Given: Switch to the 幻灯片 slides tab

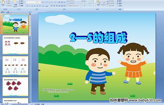Looking at the screenshot, I should tap(3, 12).
